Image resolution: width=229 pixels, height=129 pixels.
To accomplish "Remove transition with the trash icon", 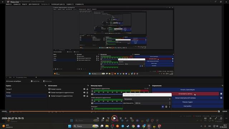I will click(x=166, y=107).
